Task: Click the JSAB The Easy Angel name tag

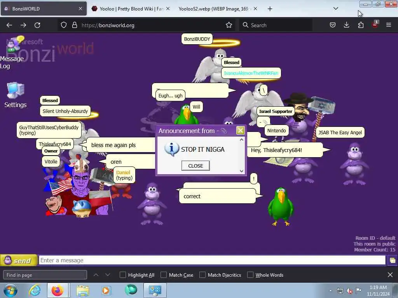Action: pos(340,133)
